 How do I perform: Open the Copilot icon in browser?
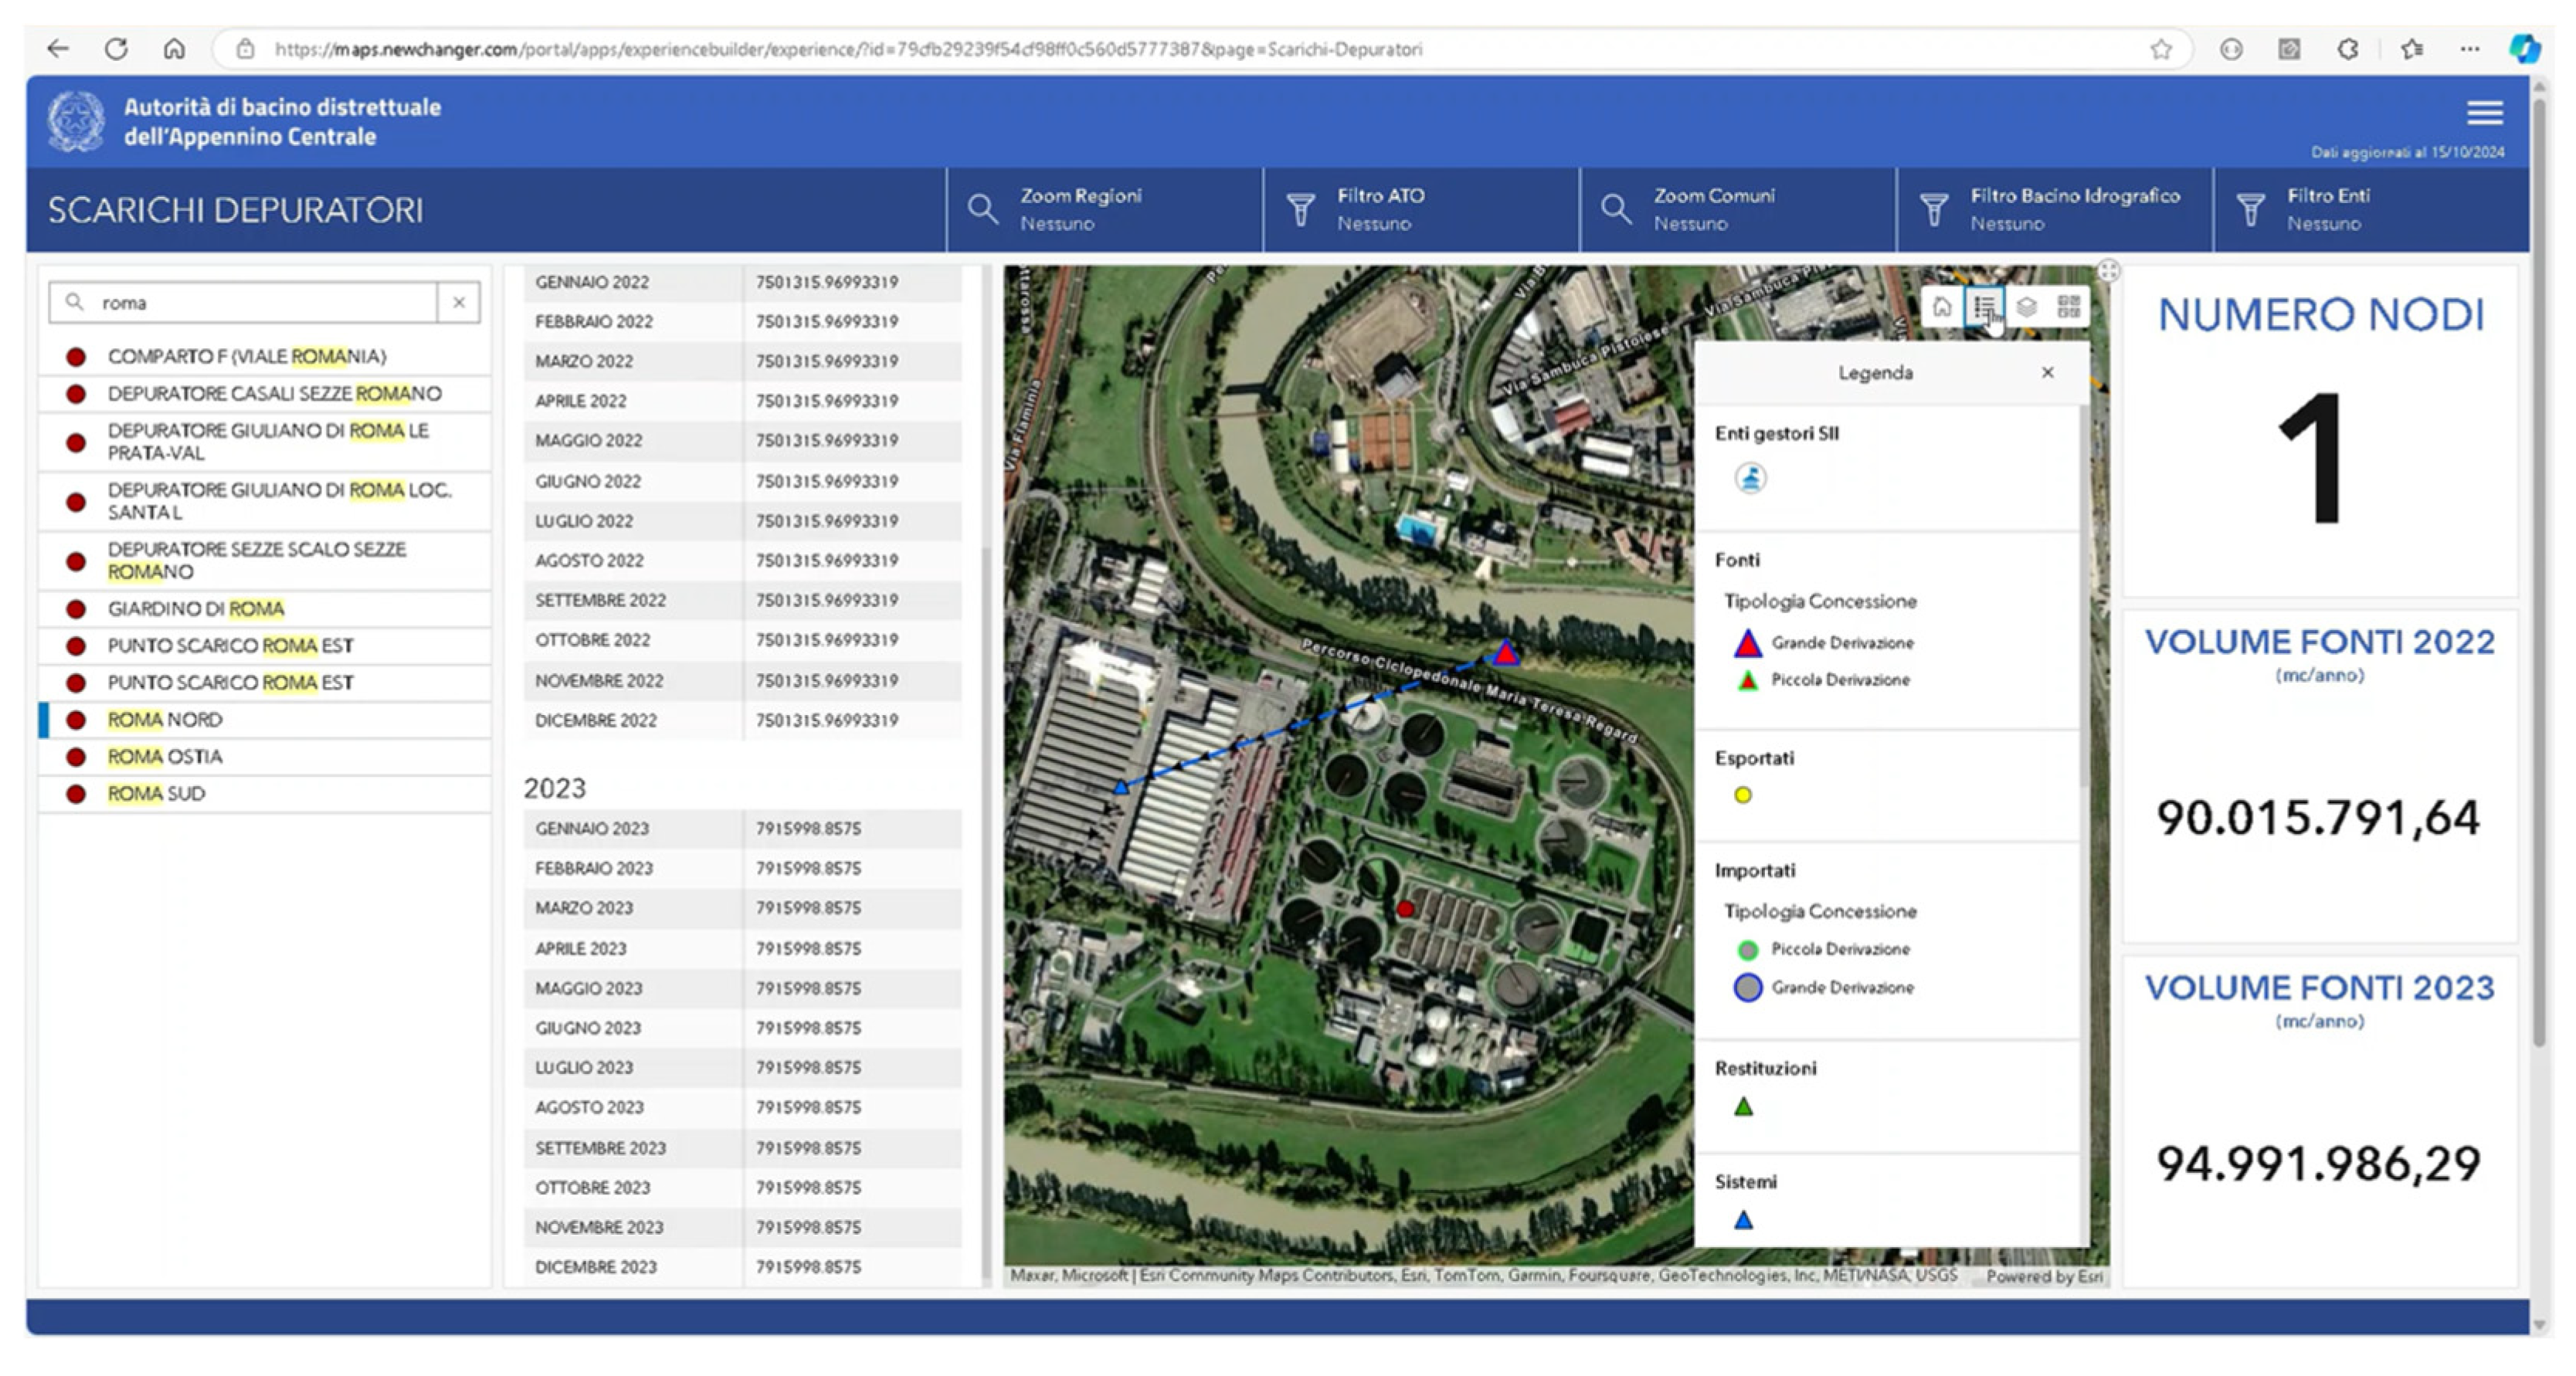click(x=2524, y=49)
